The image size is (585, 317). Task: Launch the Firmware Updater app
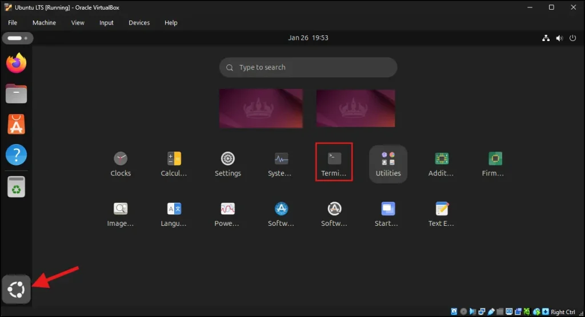tap(495, 164)
